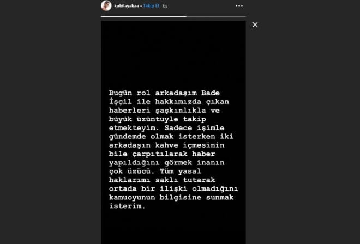Screen dimensions: 360x244
Task: Click the filled portion of story progress bar
Action: [x=143, y=16]
